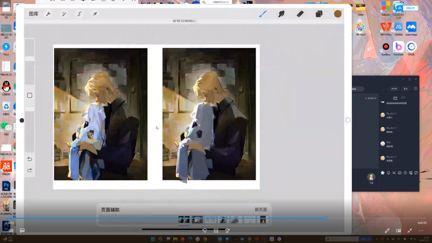Image resolution: width=432 pixels, height=243 pixels.
Task: Select the Transform arrow tool
Action: click(95, 14)
